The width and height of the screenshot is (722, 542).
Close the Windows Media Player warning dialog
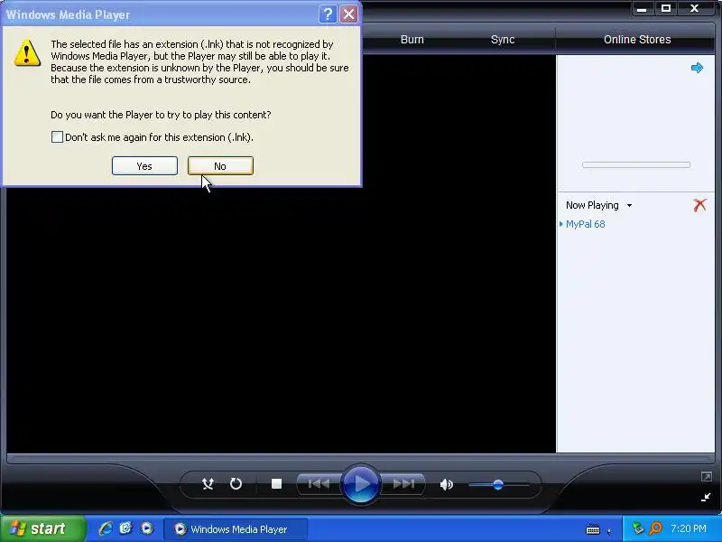[348, 14]
